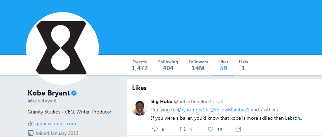Click the blue verified badge beside Kobe Bryant
Screen dimensions: 322x137
pos(74,93)
